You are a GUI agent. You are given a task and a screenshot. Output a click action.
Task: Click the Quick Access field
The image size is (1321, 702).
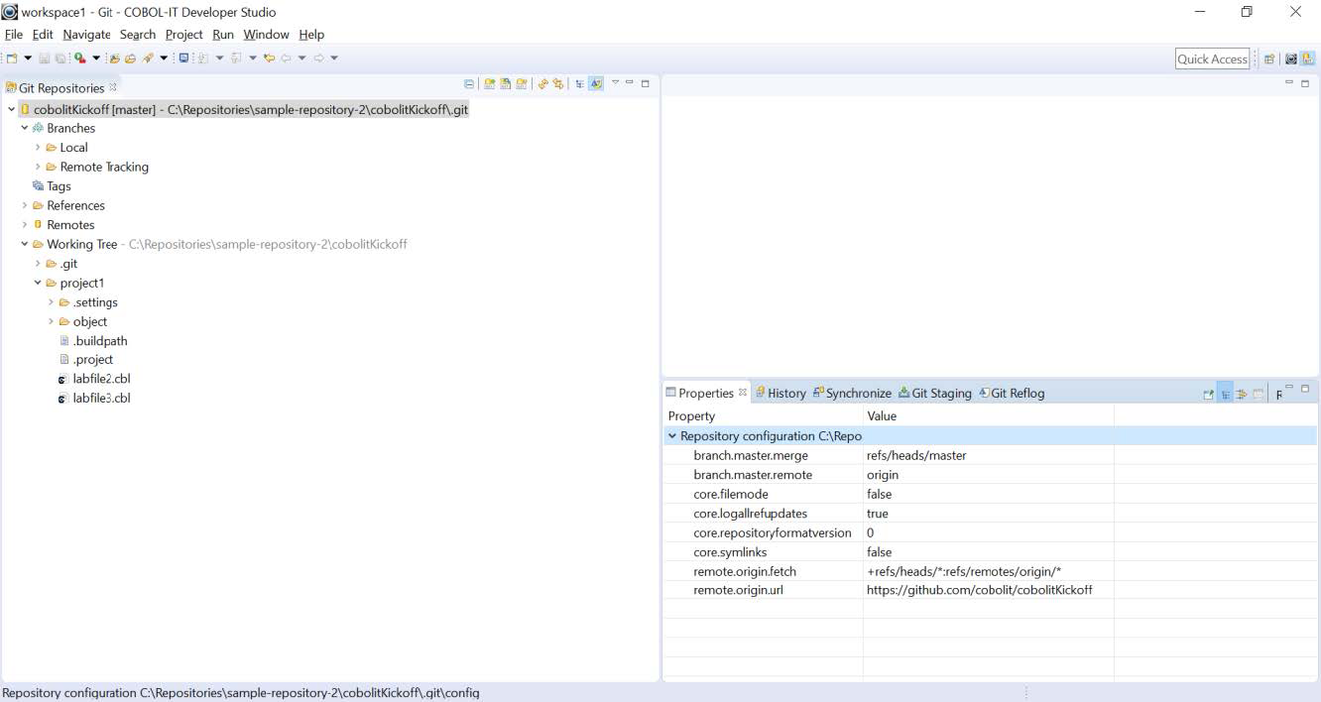tap(1212, 58)
